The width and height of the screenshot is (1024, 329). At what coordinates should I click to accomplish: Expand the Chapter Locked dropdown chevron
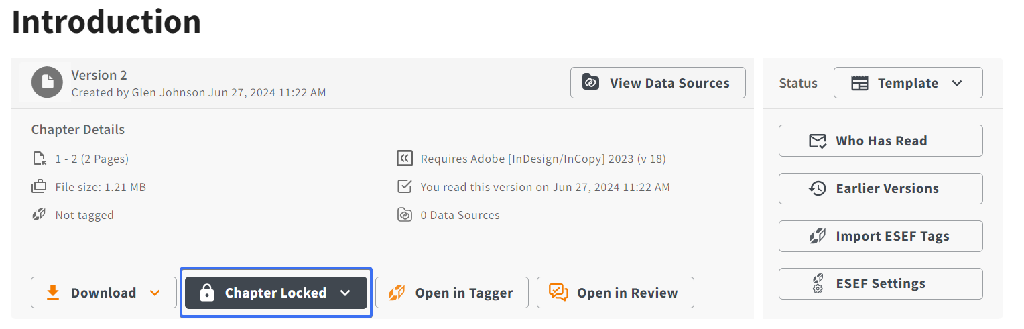pos(345,293)
